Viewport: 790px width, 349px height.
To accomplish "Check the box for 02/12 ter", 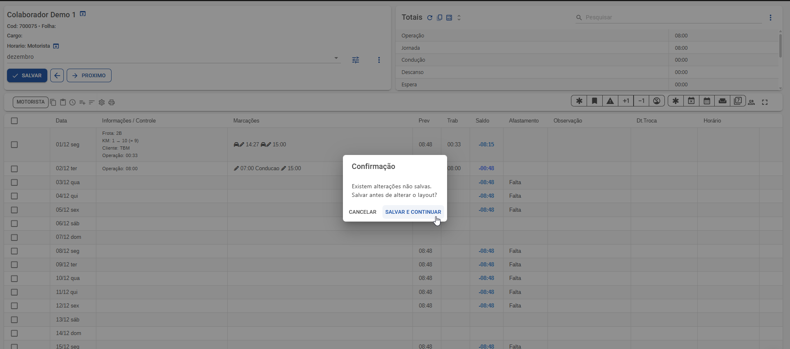I will [14, 169].
